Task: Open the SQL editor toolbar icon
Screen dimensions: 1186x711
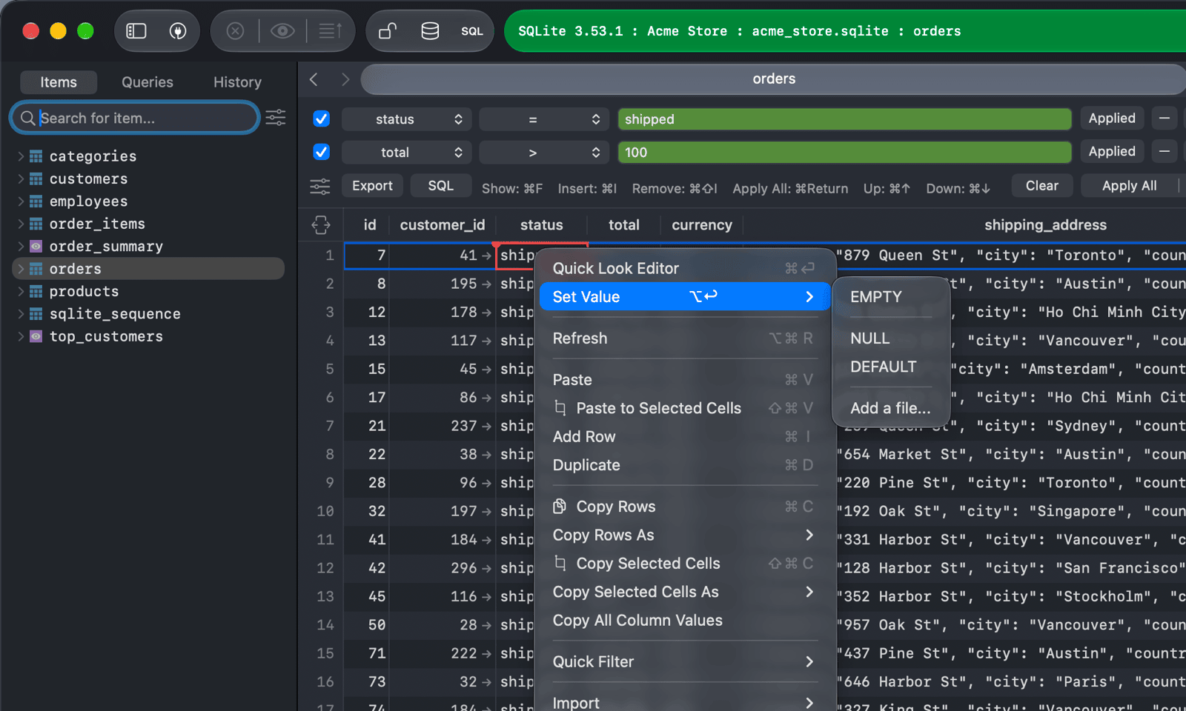Action: tap(472, 31)
